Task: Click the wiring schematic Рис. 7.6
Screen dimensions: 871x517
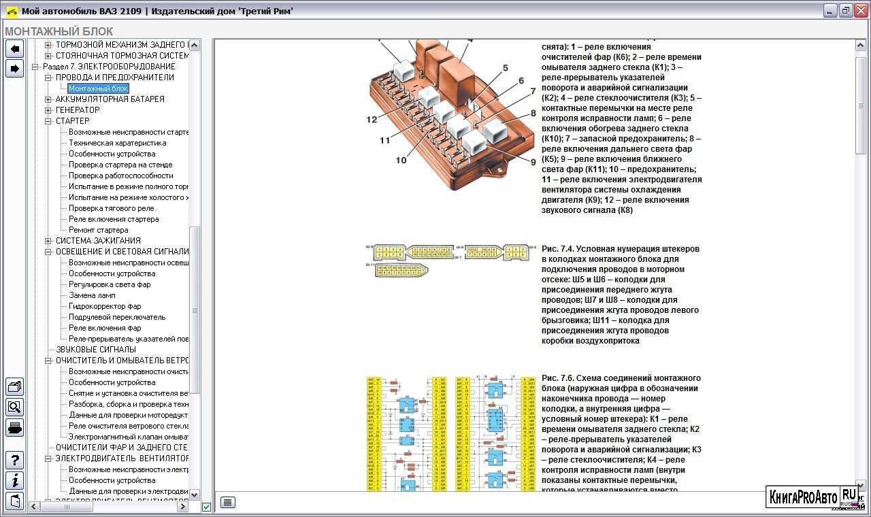Action: pos(452,433)
